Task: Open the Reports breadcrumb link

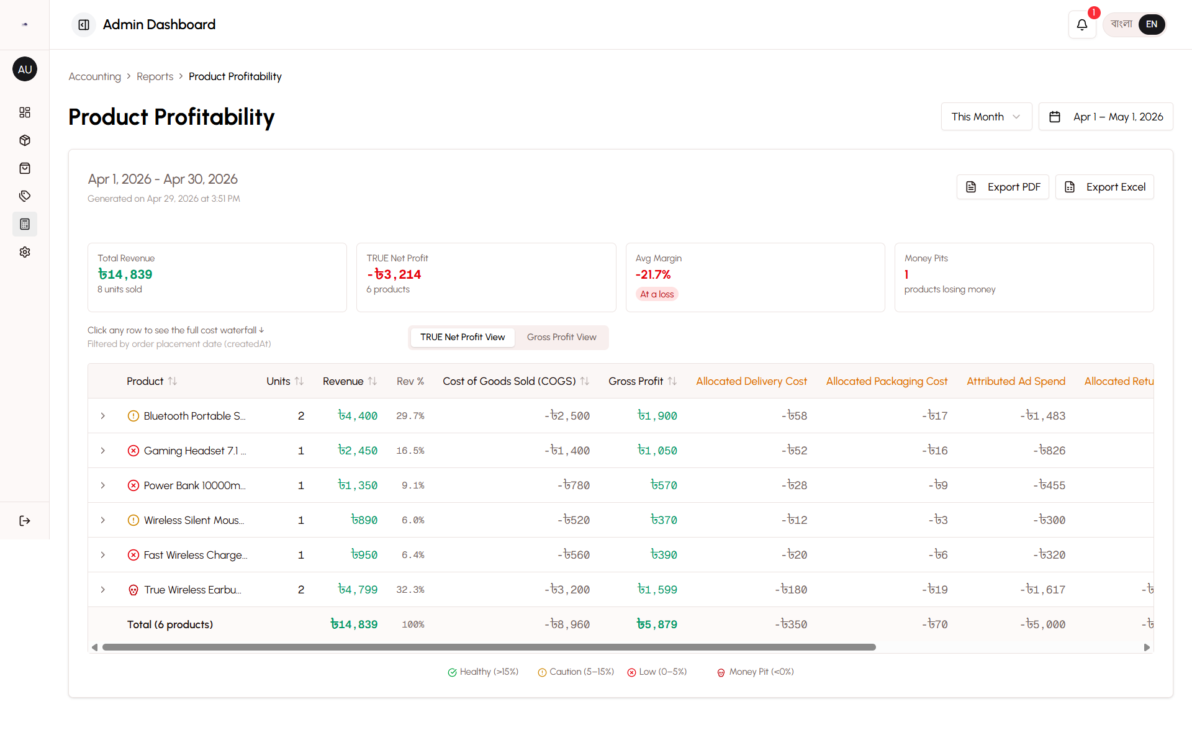Action: tap(155, 76)
